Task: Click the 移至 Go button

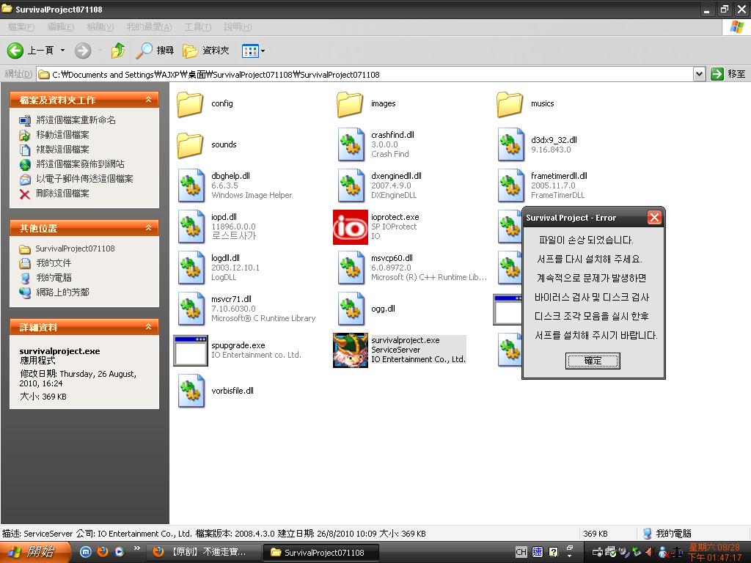Action: [728, 74]
